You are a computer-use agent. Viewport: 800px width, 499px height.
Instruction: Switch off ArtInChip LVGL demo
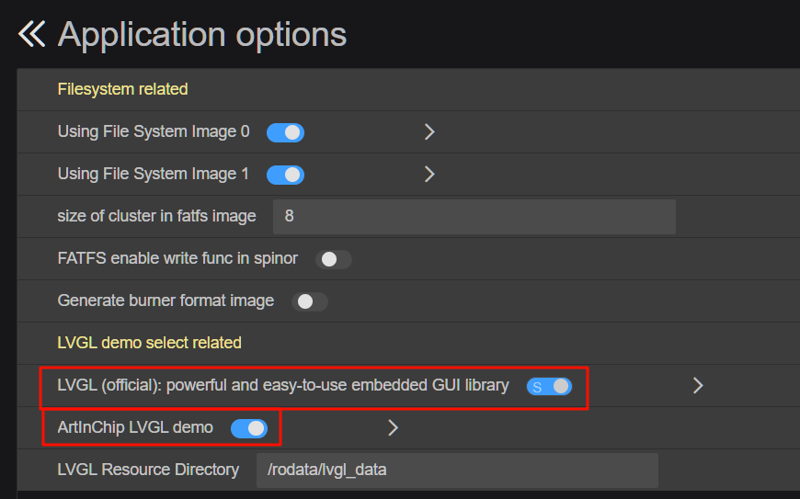pyautogui.click(x=249, y=428)
